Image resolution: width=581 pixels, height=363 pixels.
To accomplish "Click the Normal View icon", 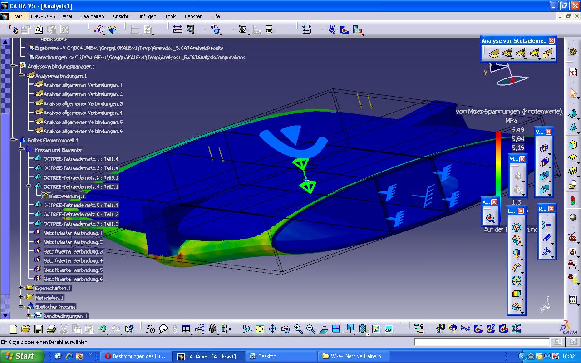I will [x=323, y=329].
